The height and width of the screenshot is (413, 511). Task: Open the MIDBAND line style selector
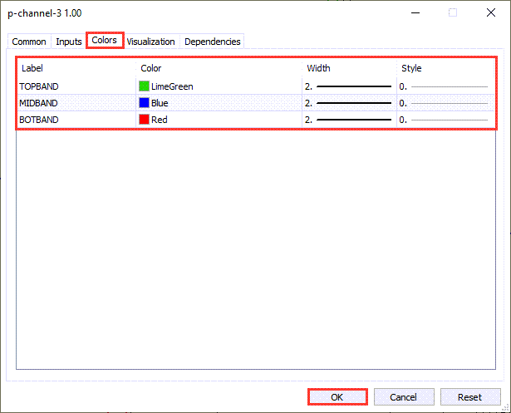(445, 103)
